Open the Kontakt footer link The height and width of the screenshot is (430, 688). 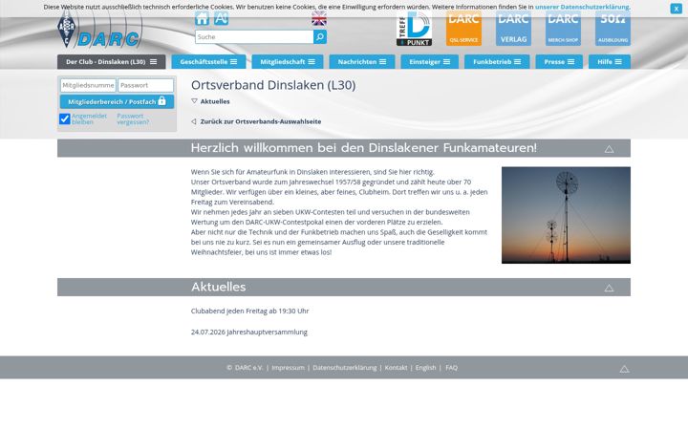pyautogui.click(x=396, y=368)
